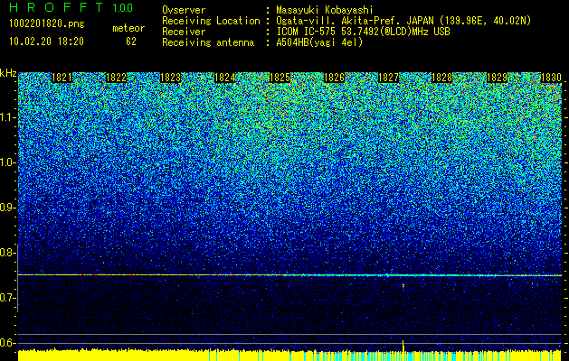The image size is (569, 361).
Task: Click the 1827 time marker
Action: click(x=388, y=78)
